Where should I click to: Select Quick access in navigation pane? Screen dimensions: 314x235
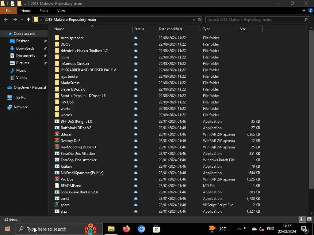[x=24, y=34]
